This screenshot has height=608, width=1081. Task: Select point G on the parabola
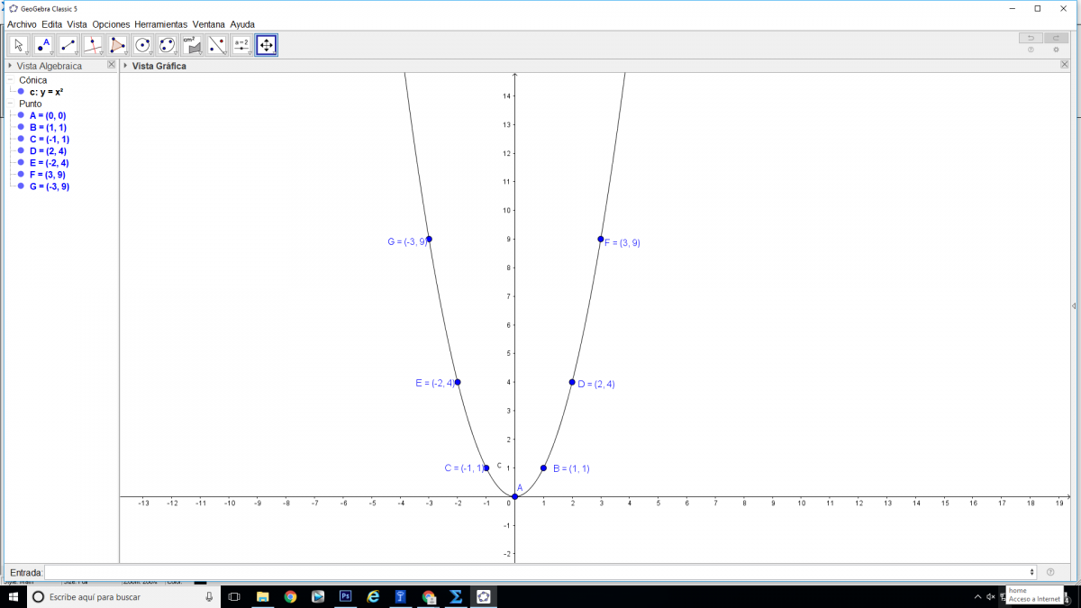click(429, 239)
